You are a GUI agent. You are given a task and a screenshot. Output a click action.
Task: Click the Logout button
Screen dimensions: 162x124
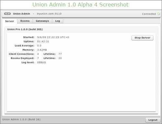[153, 120]
